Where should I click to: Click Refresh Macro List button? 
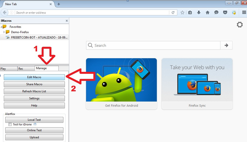[x=34, y=91]
